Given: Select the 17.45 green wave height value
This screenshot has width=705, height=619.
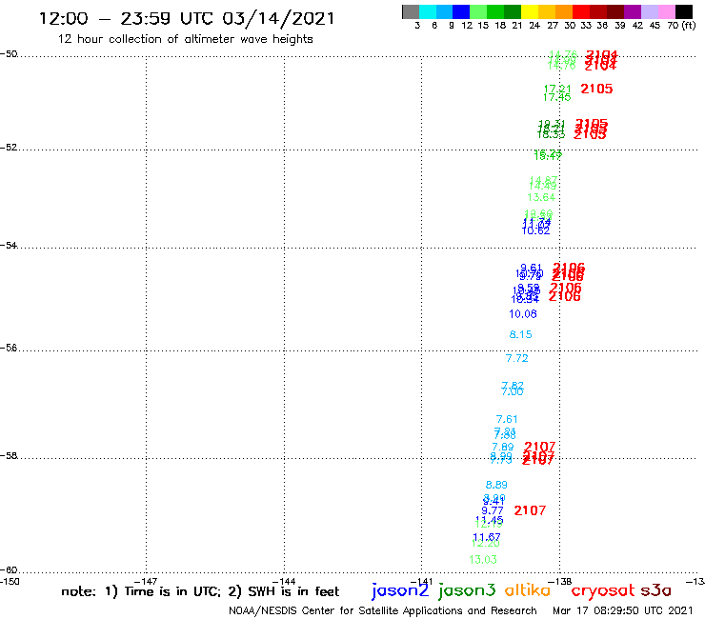Looking at the screenshot, I should point(557,97).
